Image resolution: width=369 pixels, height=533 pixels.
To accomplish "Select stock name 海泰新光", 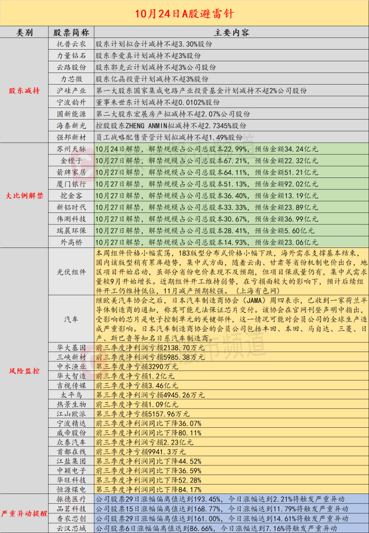I will pos(71,126).
